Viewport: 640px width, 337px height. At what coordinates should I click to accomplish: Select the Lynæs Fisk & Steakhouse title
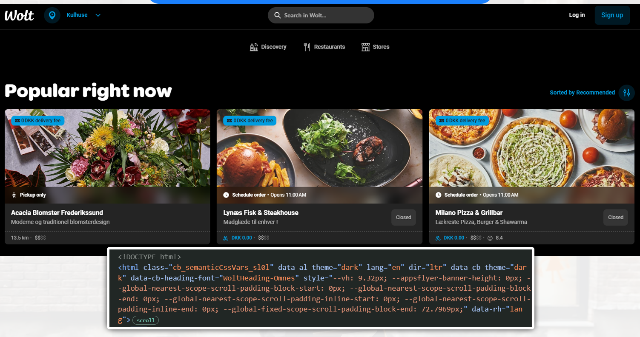(261, 212)
